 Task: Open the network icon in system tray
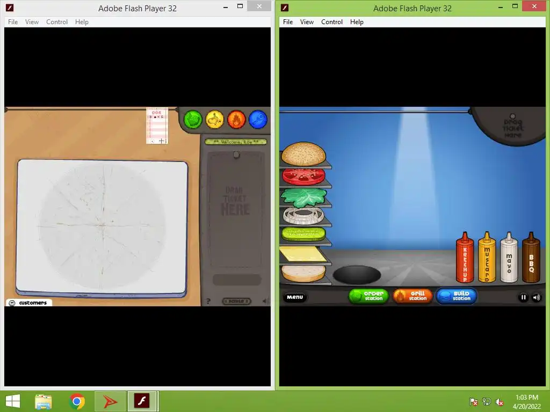[487, 402]
